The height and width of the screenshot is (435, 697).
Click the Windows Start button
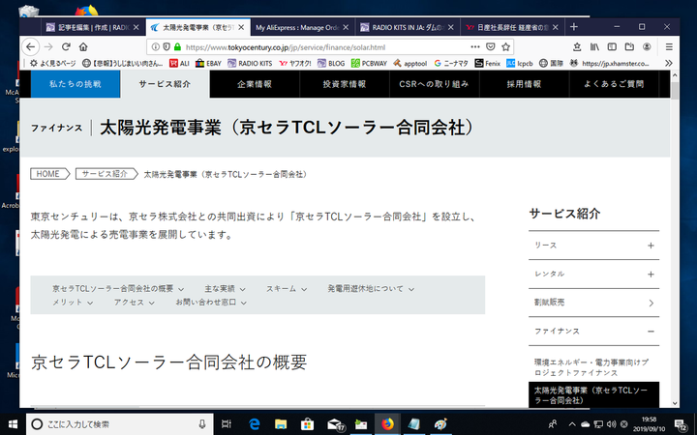(14, 424)
